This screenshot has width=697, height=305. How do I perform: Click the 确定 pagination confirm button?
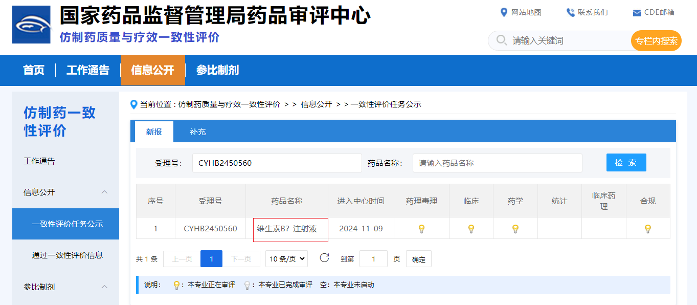(x=418, y=258)
